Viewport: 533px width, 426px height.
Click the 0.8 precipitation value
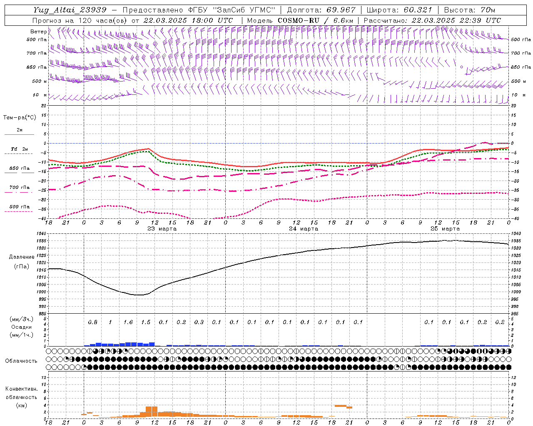coord(92,322)
